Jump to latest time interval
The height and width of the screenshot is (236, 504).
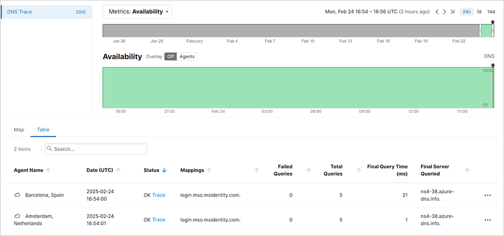(453, 12)
